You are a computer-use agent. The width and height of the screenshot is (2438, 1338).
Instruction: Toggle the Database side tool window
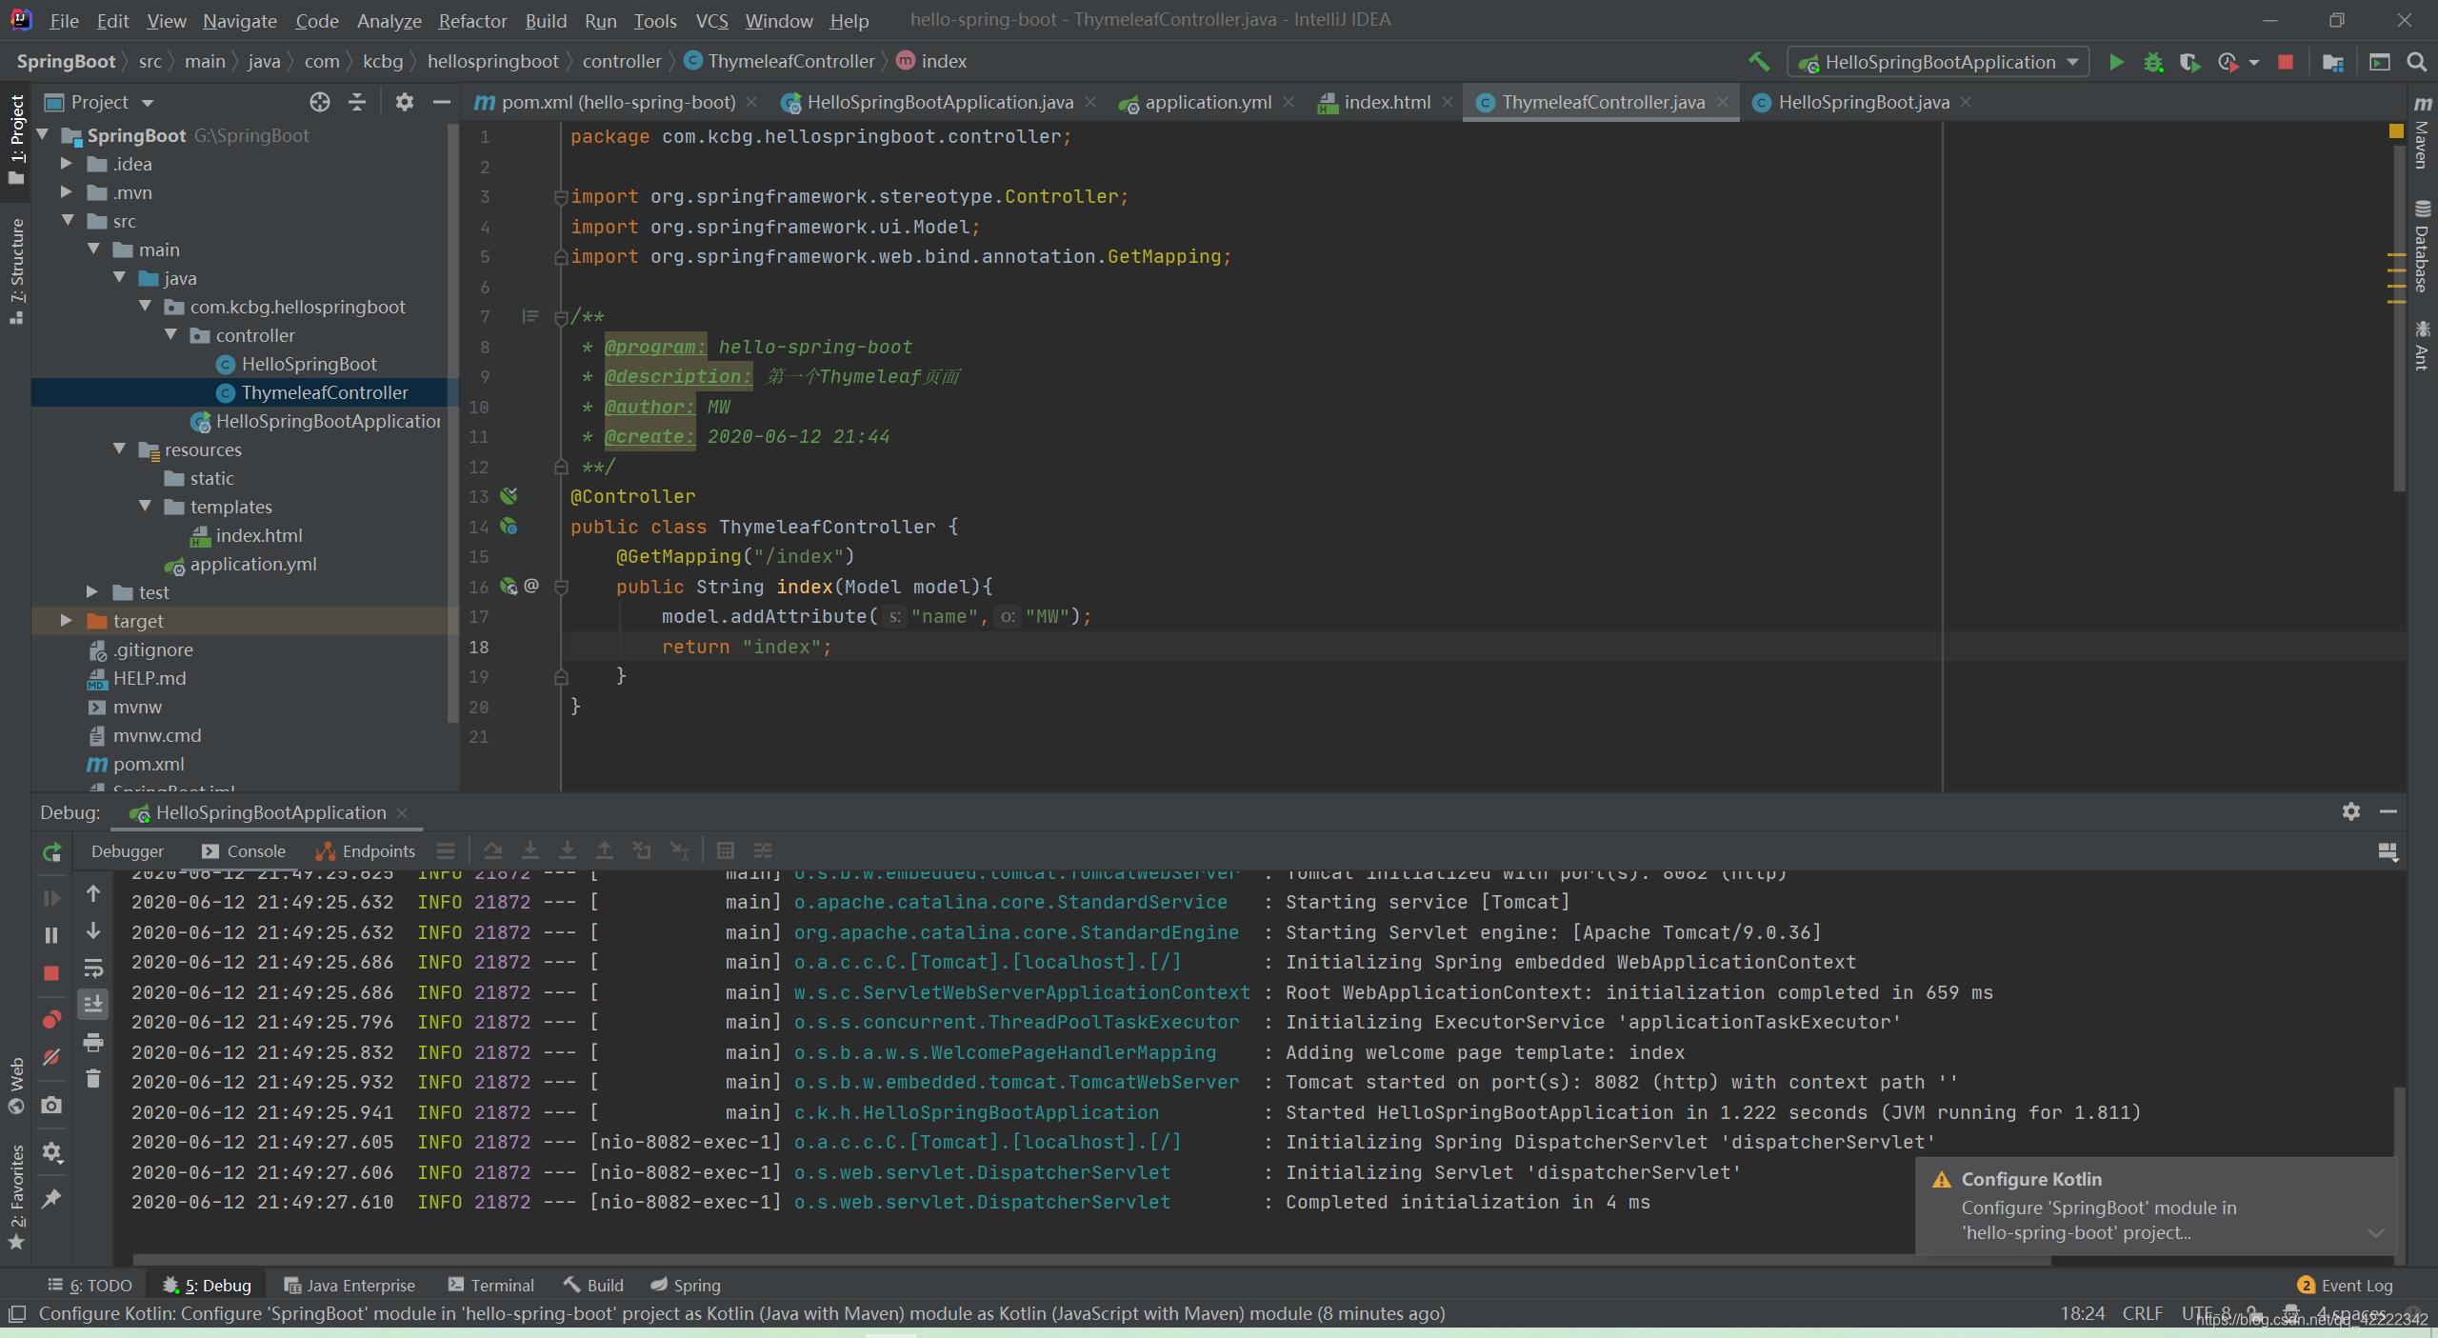(x=2421, y=248)
